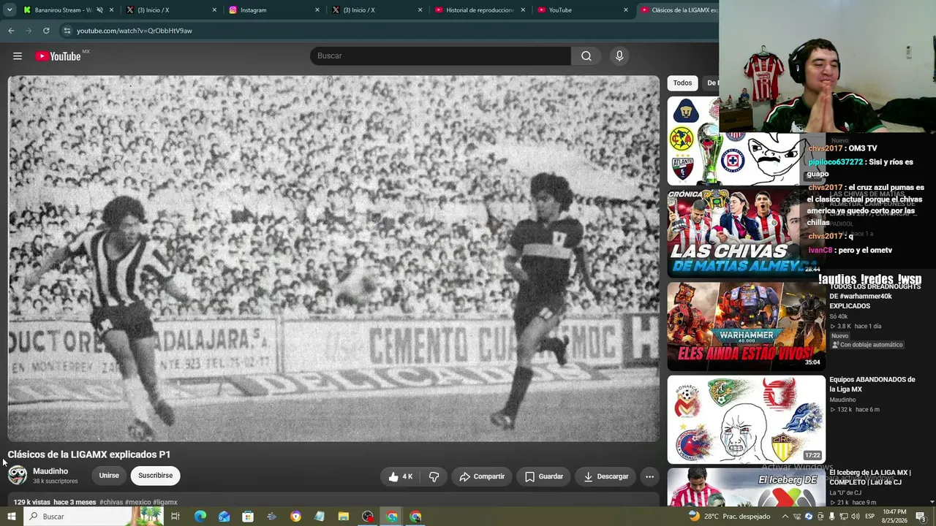The width and height of the screenshot is (936, 526).
Task: Download the video with Descargar
Action: tap(606, 476)
